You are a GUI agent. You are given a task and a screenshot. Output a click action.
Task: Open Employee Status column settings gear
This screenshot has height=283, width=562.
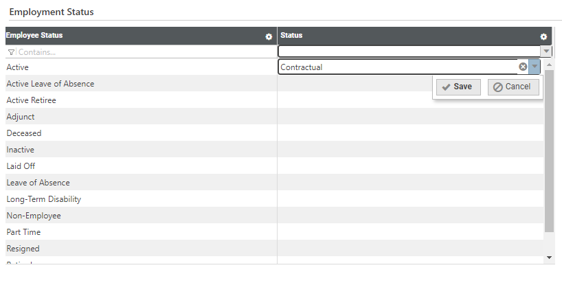[x=269, y=36]
